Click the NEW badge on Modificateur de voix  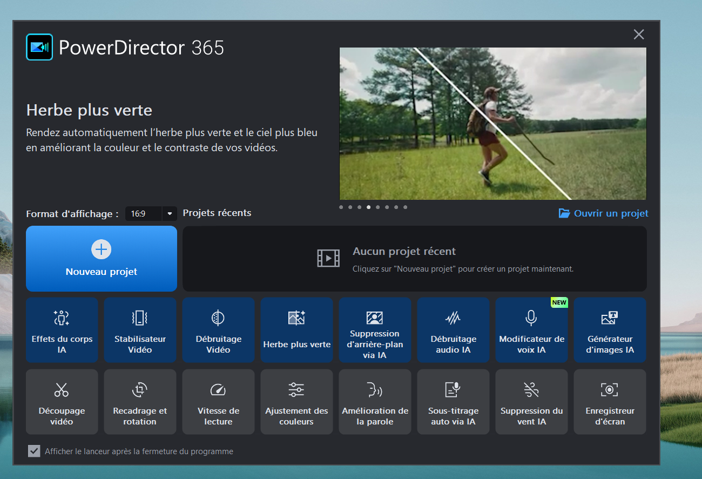(x=559, y=302)
